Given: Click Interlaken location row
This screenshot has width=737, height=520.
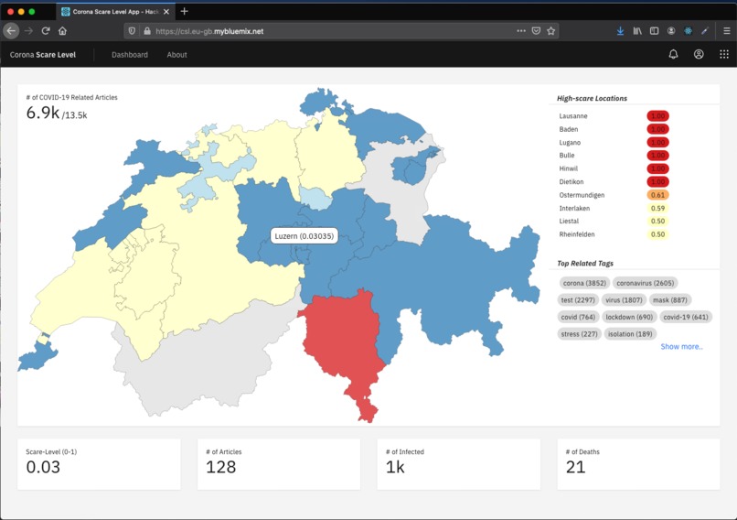Looking at the screenshot, I should coord(614,208).
